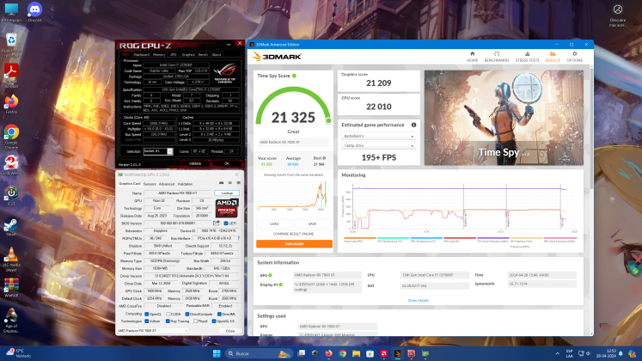Click the LOAD button in 3DMark
This screenshot has height=361, width=642.
274,223
